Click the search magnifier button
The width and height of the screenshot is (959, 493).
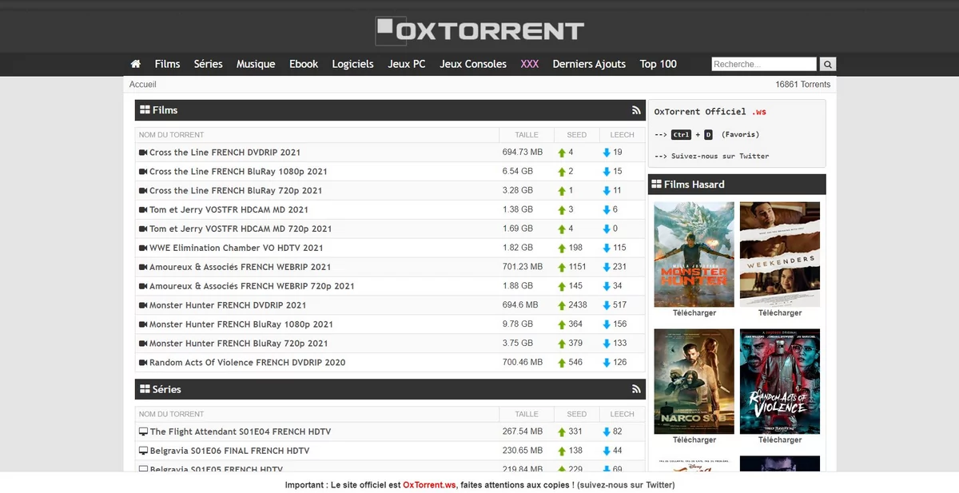828,64
